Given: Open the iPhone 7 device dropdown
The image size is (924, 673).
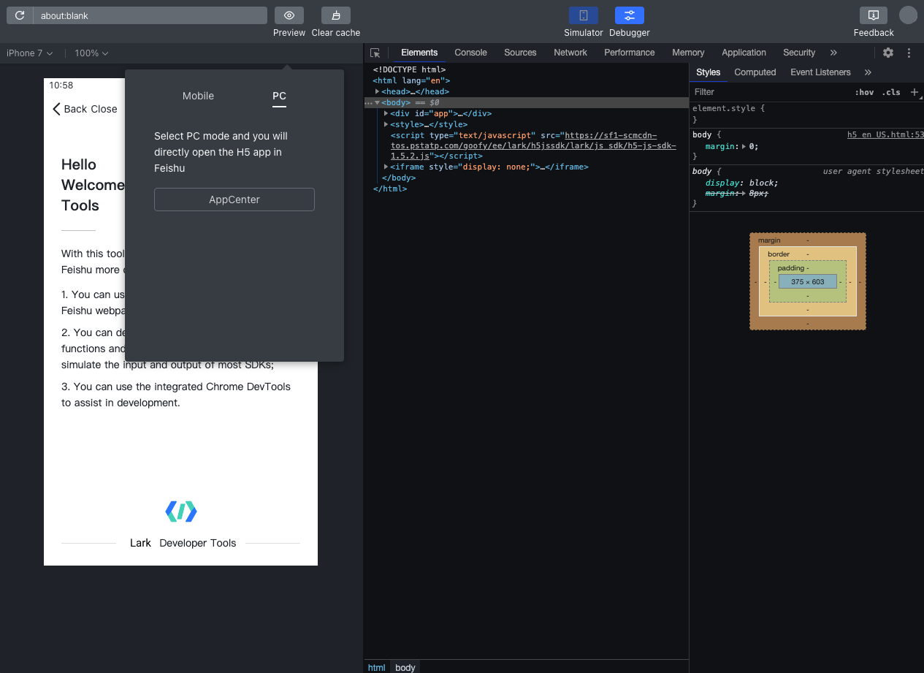Looking at the screenshot, I should pos(30,53).
